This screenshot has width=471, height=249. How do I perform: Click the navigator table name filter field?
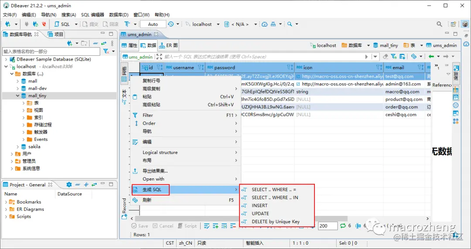pyautogui.click(x=51, y=51)
